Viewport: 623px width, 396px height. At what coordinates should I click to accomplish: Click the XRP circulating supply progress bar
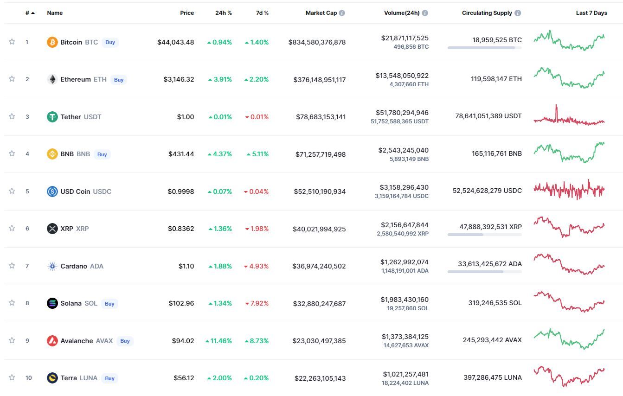tap(484, 235)
